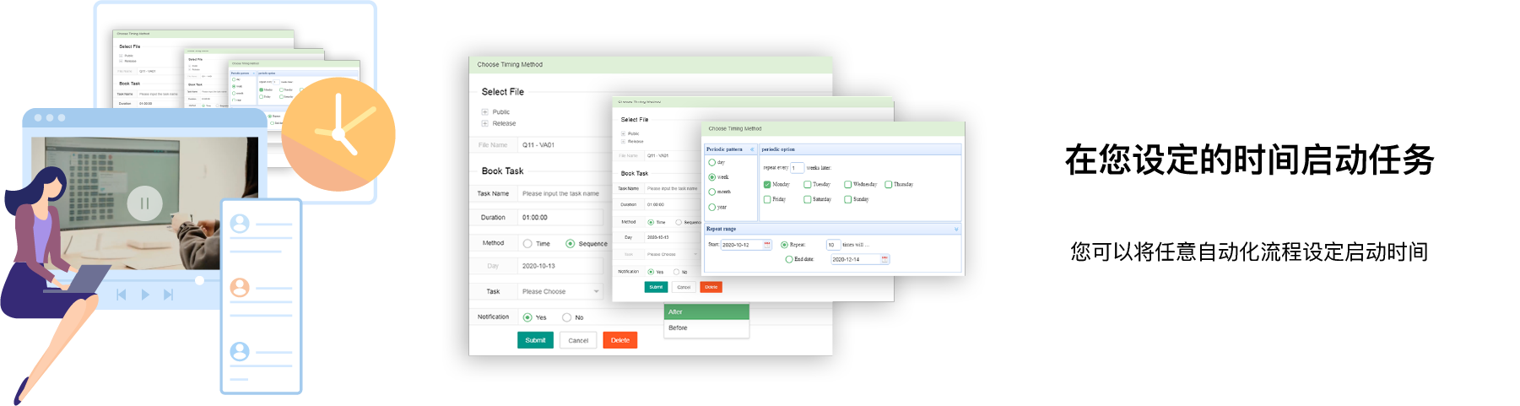
Task: Open the End date calendar icon
Action: (x=884, y=259)
